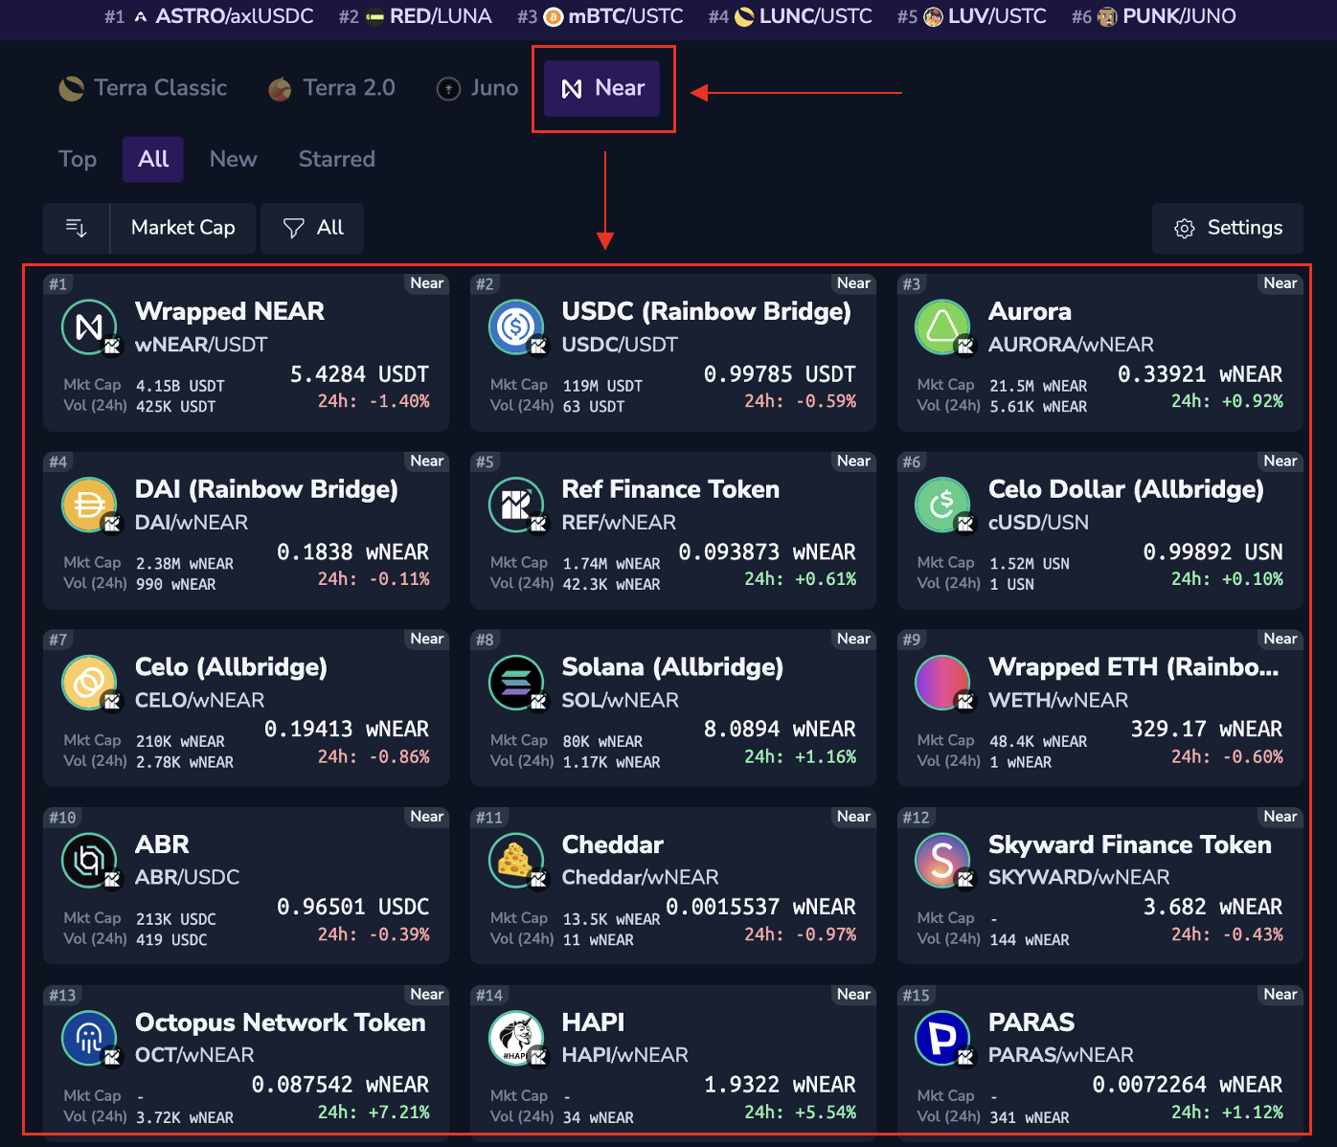
Task: Click the 4.15B USDT market cap
Action: pyautogui.click(x=180, y=386)
